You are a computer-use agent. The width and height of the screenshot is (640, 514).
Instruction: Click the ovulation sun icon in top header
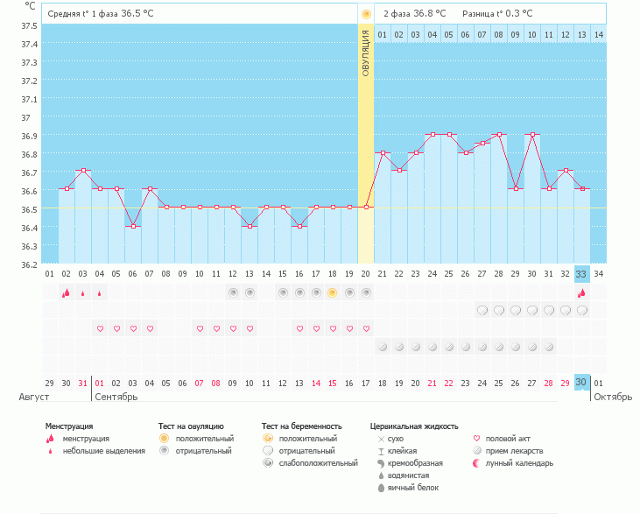click(366, 15)
